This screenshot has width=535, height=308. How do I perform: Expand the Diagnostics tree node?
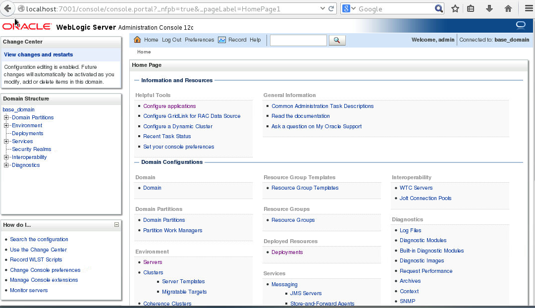coord(6,165)
